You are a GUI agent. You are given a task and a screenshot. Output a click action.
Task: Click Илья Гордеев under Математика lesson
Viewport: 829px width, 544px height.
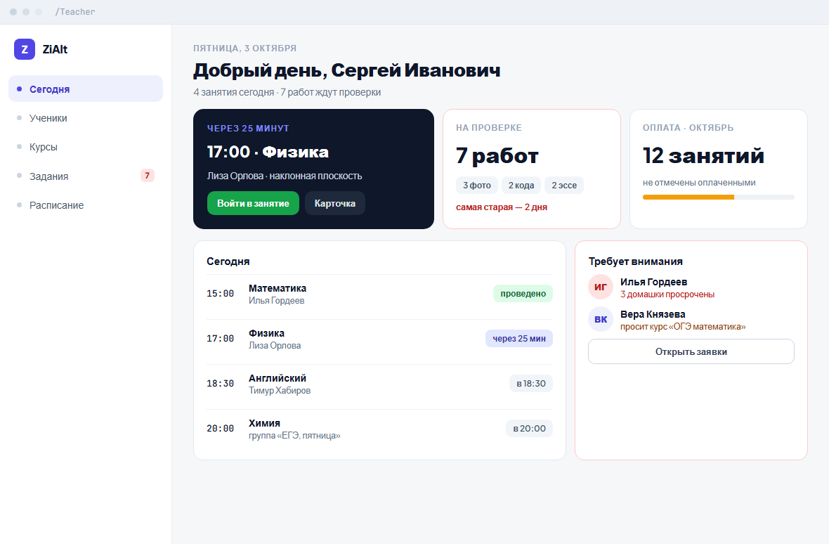point(277,301)
